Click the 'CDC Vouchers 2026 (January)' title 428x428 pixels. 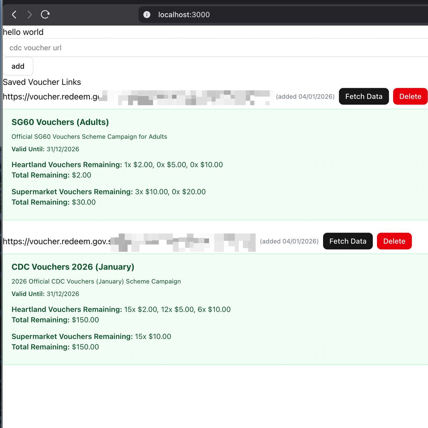click(73, 267)
